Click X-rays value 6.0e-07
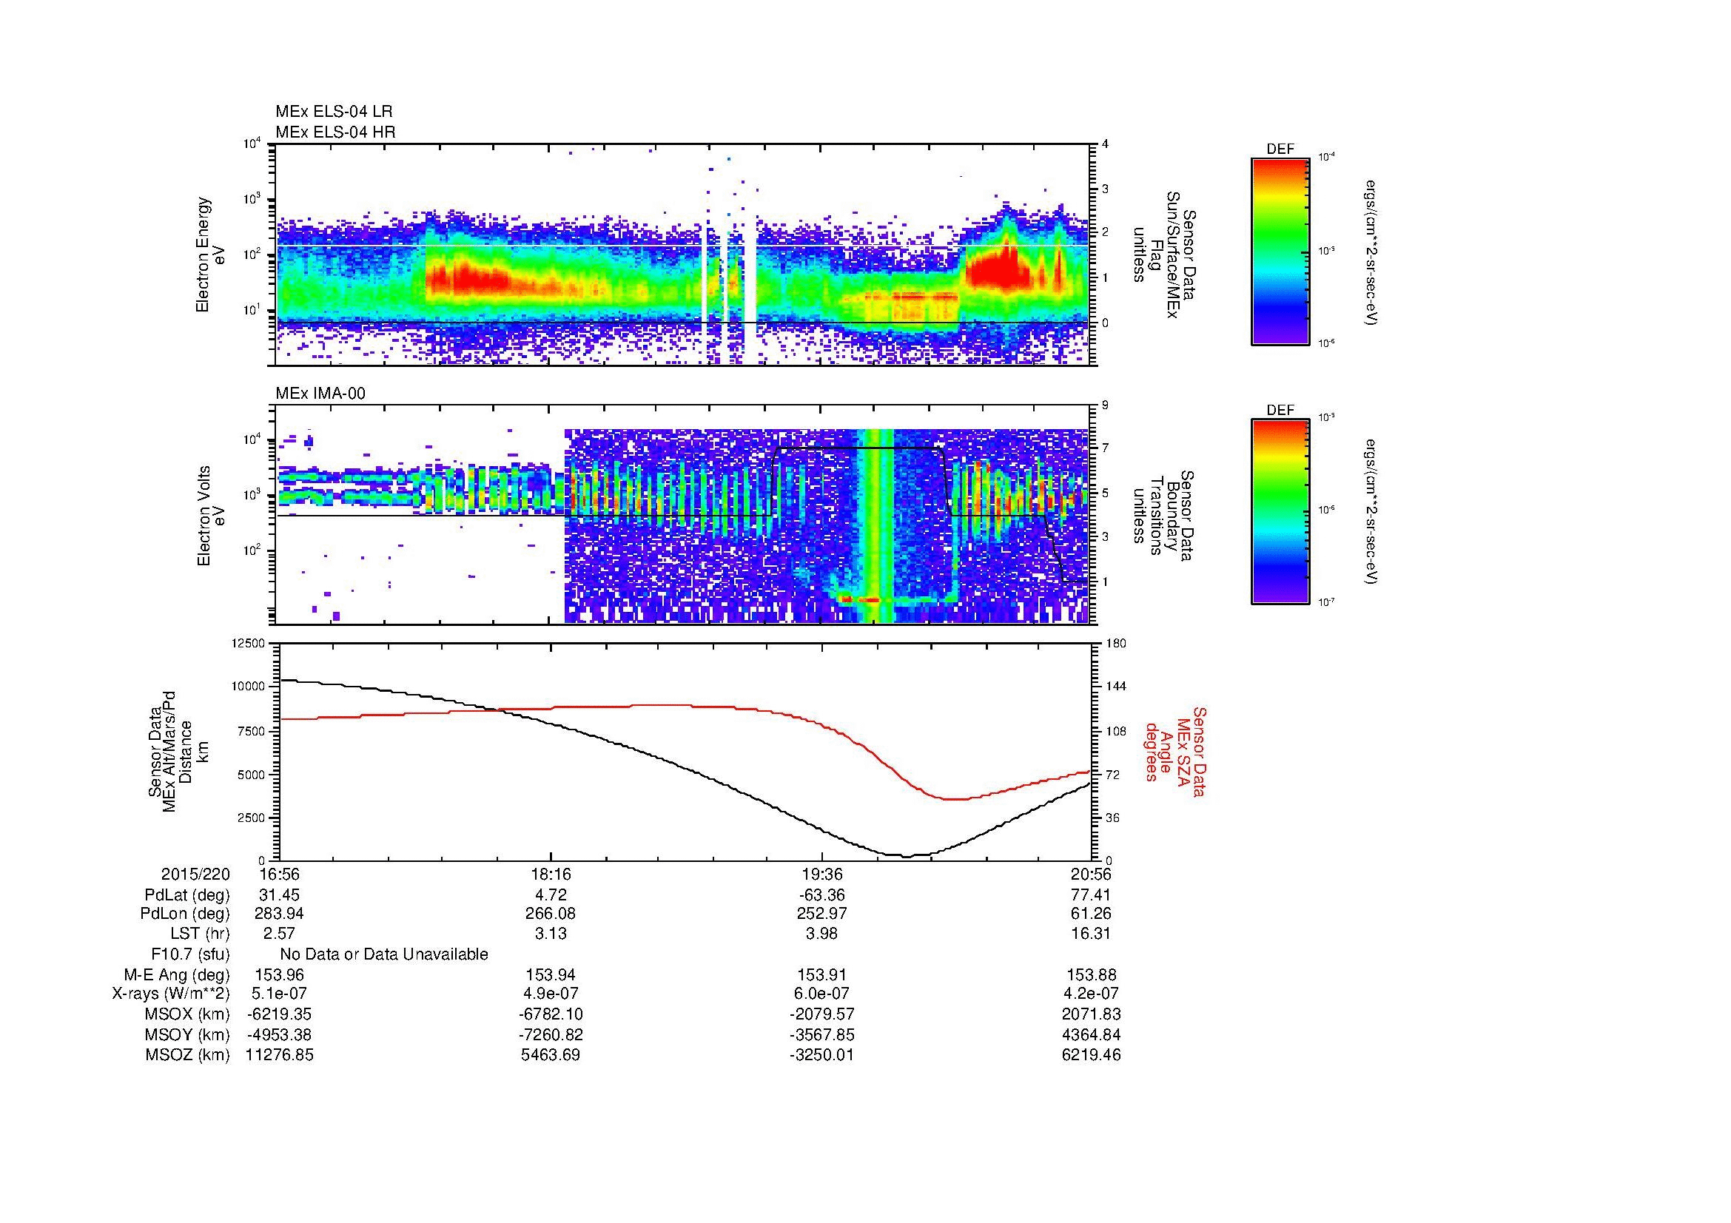Screen dimensions: 1731x1223 coord(823,994)
